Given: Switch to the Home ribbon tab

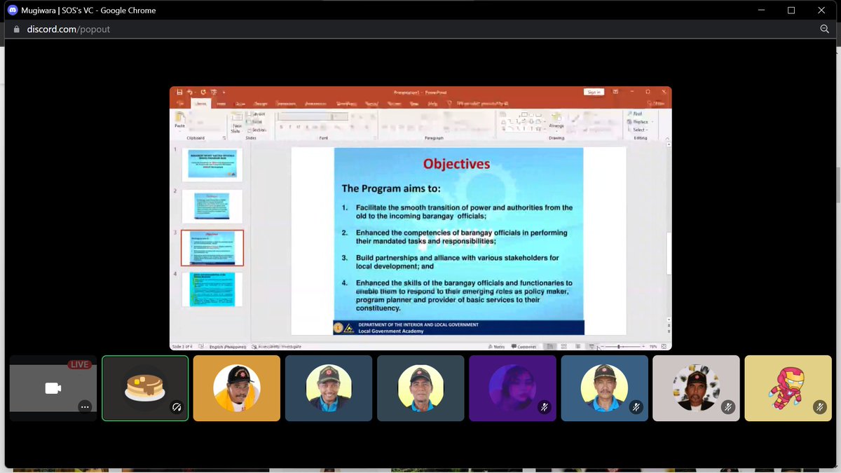Looking at the screenshot, I should coord(201,103).
